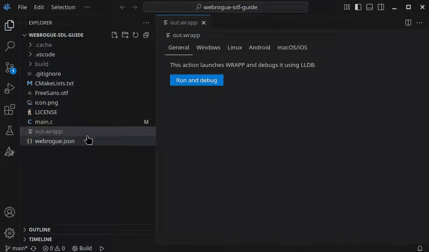Collapse all folders in explorer
This screenshot has height=252, width=429.
pos(146,35)
